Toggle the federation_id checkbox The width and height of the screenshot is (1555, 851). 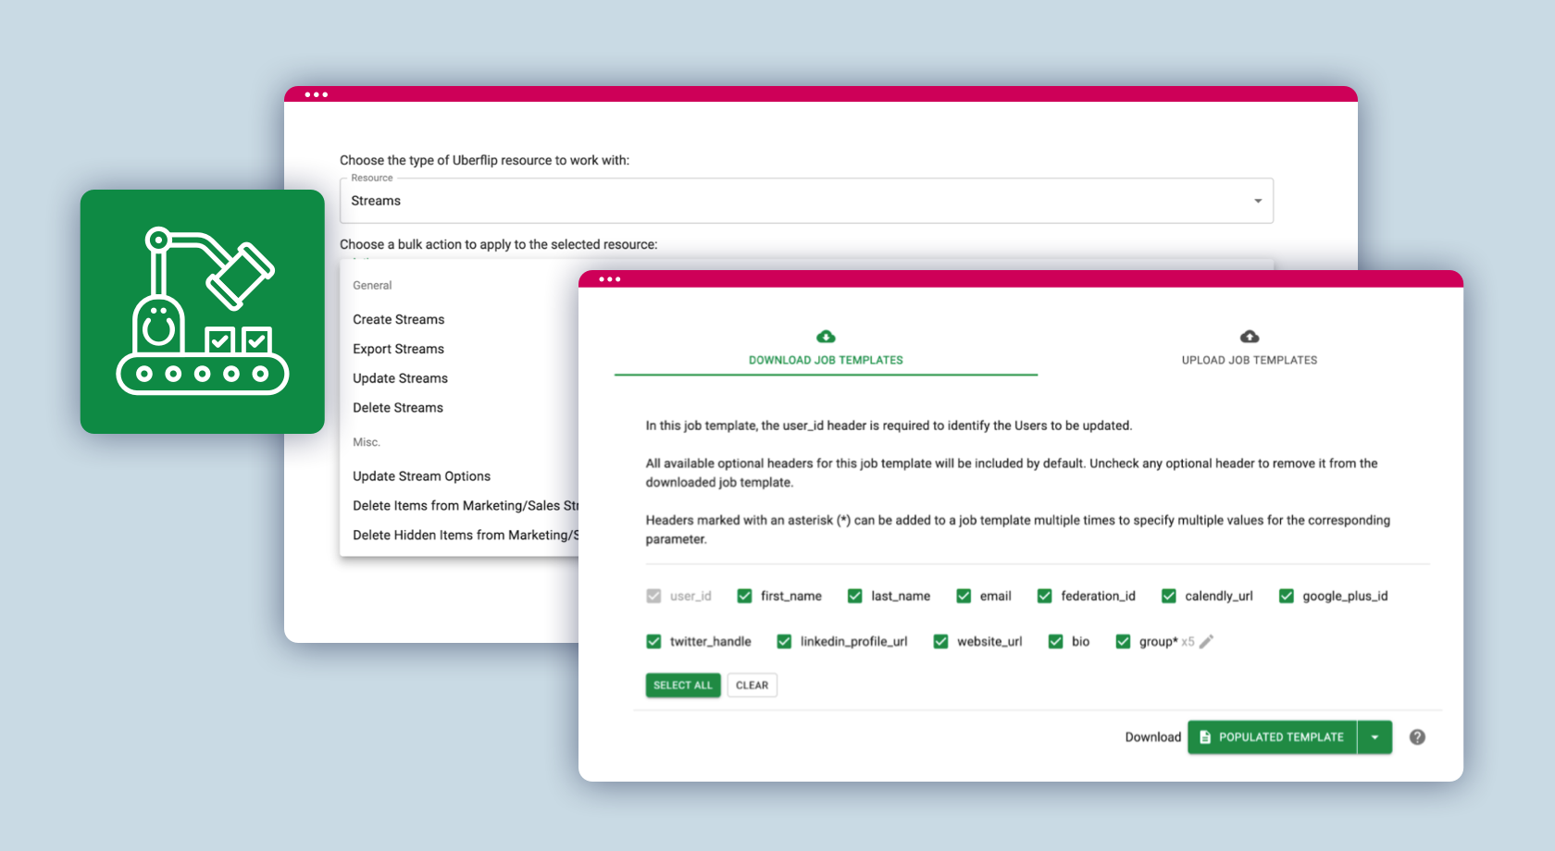1045,597
